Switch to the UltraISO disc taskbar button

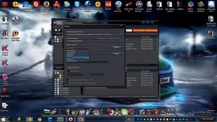pos(71,119)
